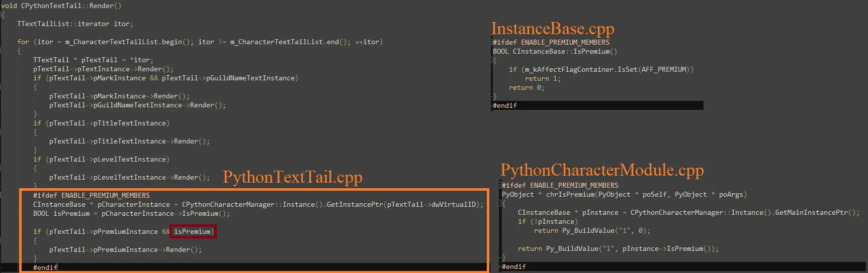The height and width of the screenshot is (273, 868).
Task: Click the TTextTailList::iterator itor declaration
Action: click(75, 24)
